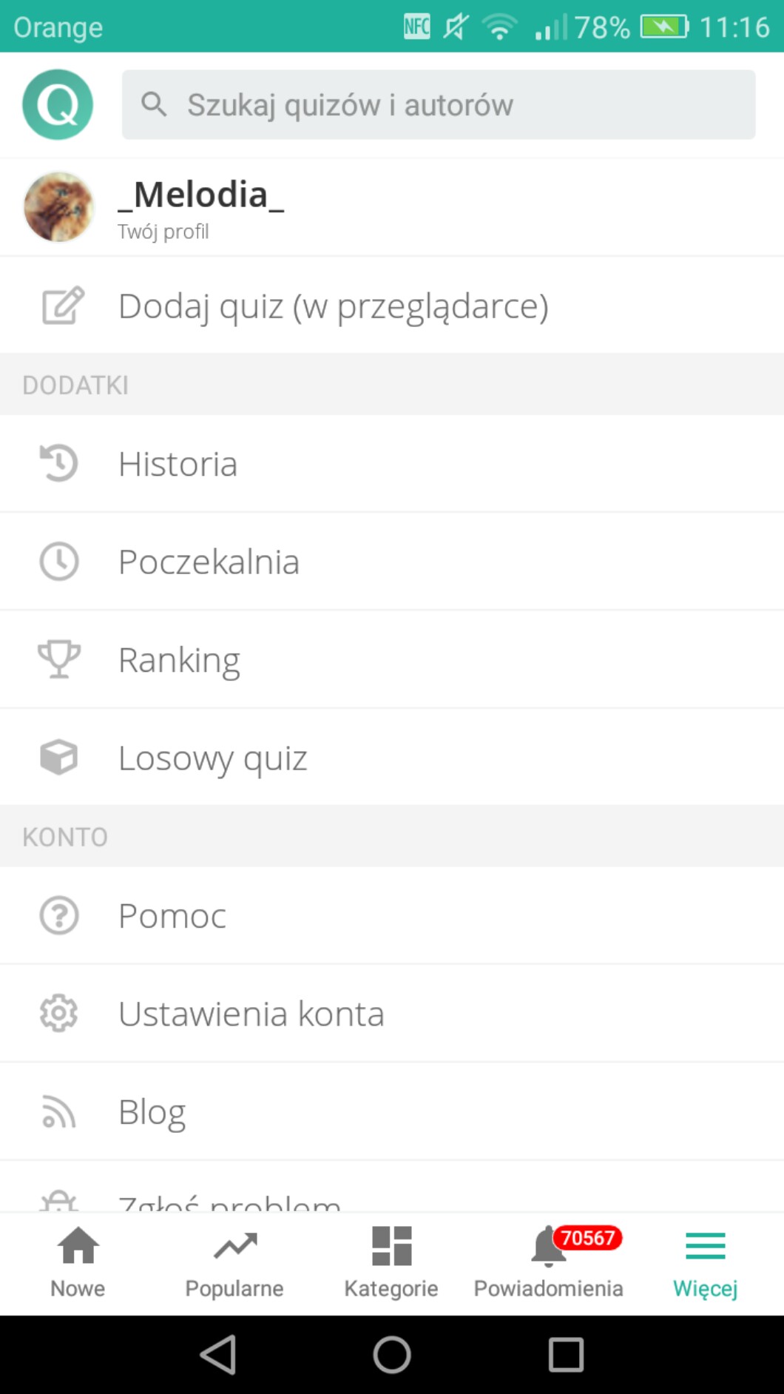The width and height of the screenshot is (784, 1394).
Task: Open the Losowy quiz entry
Action: (213, 758)
